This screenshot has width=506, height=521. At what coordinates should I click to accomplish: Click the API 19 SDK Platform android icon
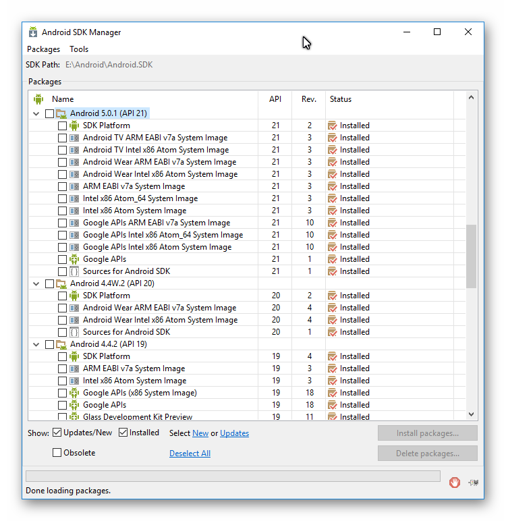[74, 356]
